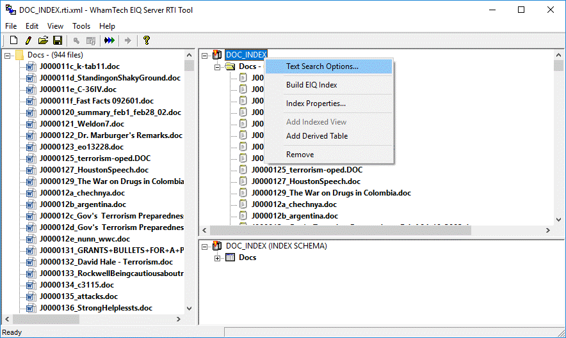Click the yellow question mark help icon
The width and height of the screenshot is (566, 338).
coord(146,40)
